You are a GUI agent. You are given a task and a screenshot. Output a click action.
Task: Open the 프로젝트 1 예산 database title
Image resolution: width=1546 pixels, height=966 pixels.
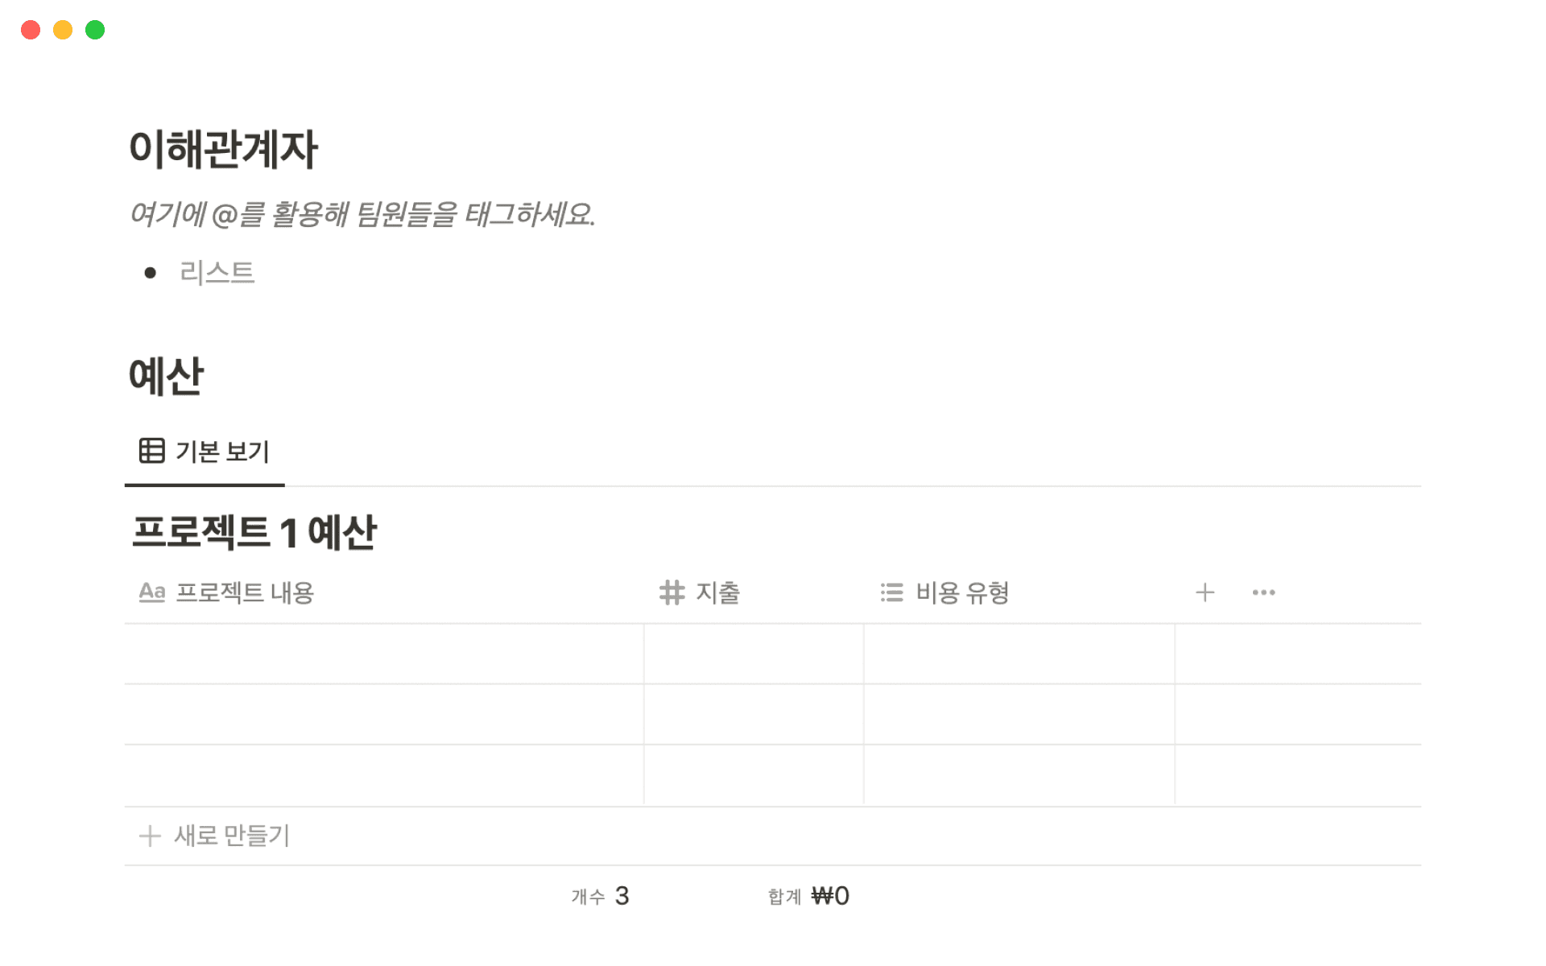(x=254, y=532)
